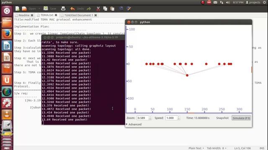Close the Readme tab
Image resolution: width=268 pixels, height=150 pixels.
tap(32, 15)
